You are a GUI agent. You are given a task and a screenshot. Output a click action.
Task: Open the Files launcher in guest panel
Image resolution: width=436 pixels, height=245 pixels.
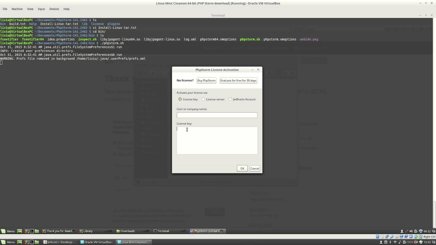click(x=37, y=231)
